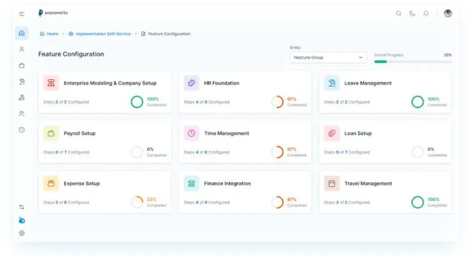Viewport: 472px width, 256px height.
Task: Open HR Foundation card title
Action: (x=222, y=83)
